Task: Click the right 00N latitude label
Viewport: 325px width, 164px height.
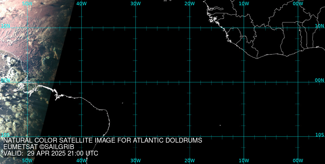Action: pos(319,80)
